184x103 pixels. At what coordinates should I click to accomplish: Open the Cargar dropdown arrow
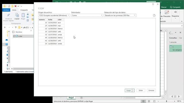[133, 90]
